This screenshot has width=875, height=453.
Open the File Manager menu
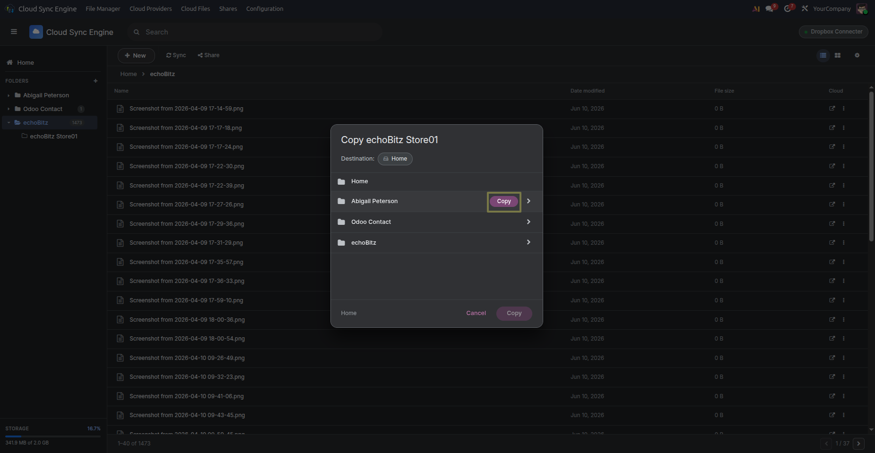pos(103,9)
